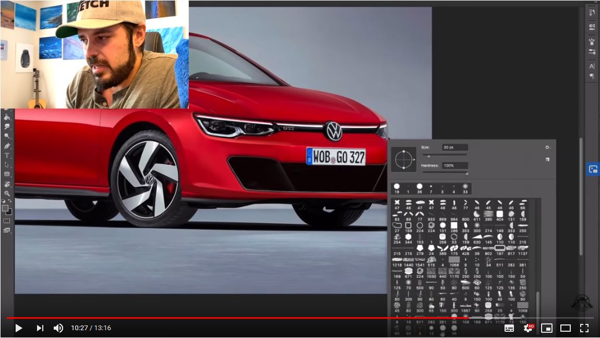Select the Hand tool
The width and height of the screenshot is (600, 338).
coord(7,184)
